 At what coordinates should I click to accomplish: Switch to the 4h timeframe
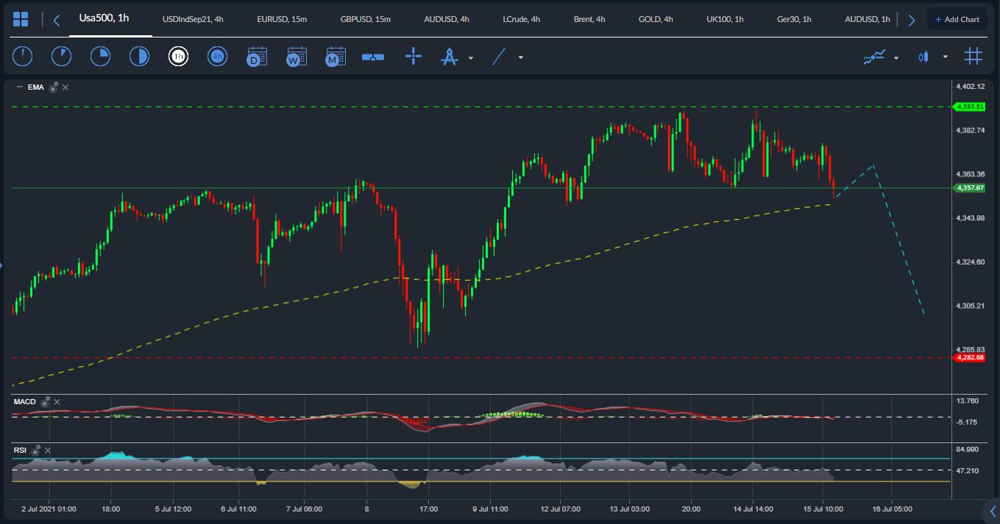[x=217, y=57]
